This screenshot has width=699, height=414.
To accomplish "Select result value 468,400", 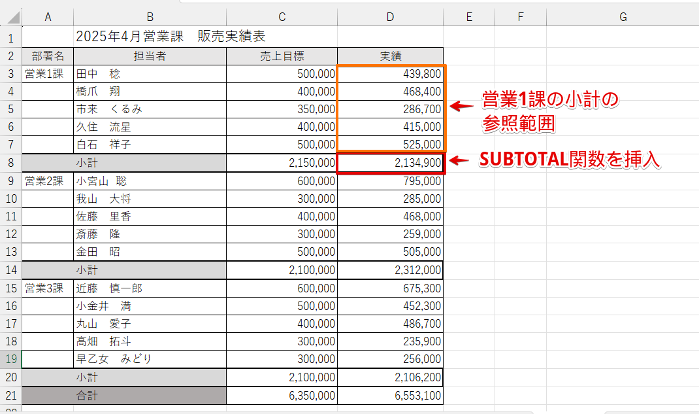I will click(390, 92).
